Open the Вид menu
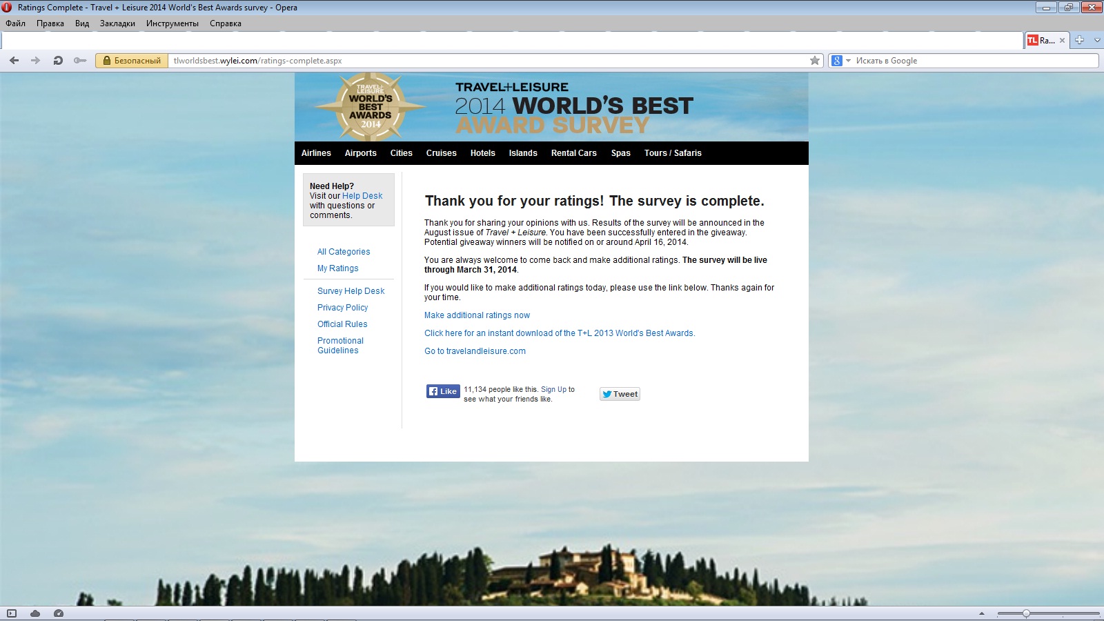Screen dimensions: 1104x621 [x=82, y=23]
